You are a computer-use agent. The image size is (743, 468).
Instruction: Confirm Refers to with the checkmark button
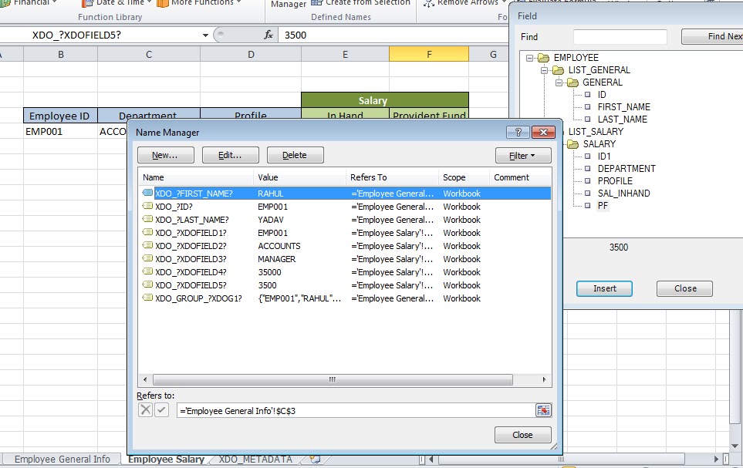pyautogui.click(x=159, y=409)
